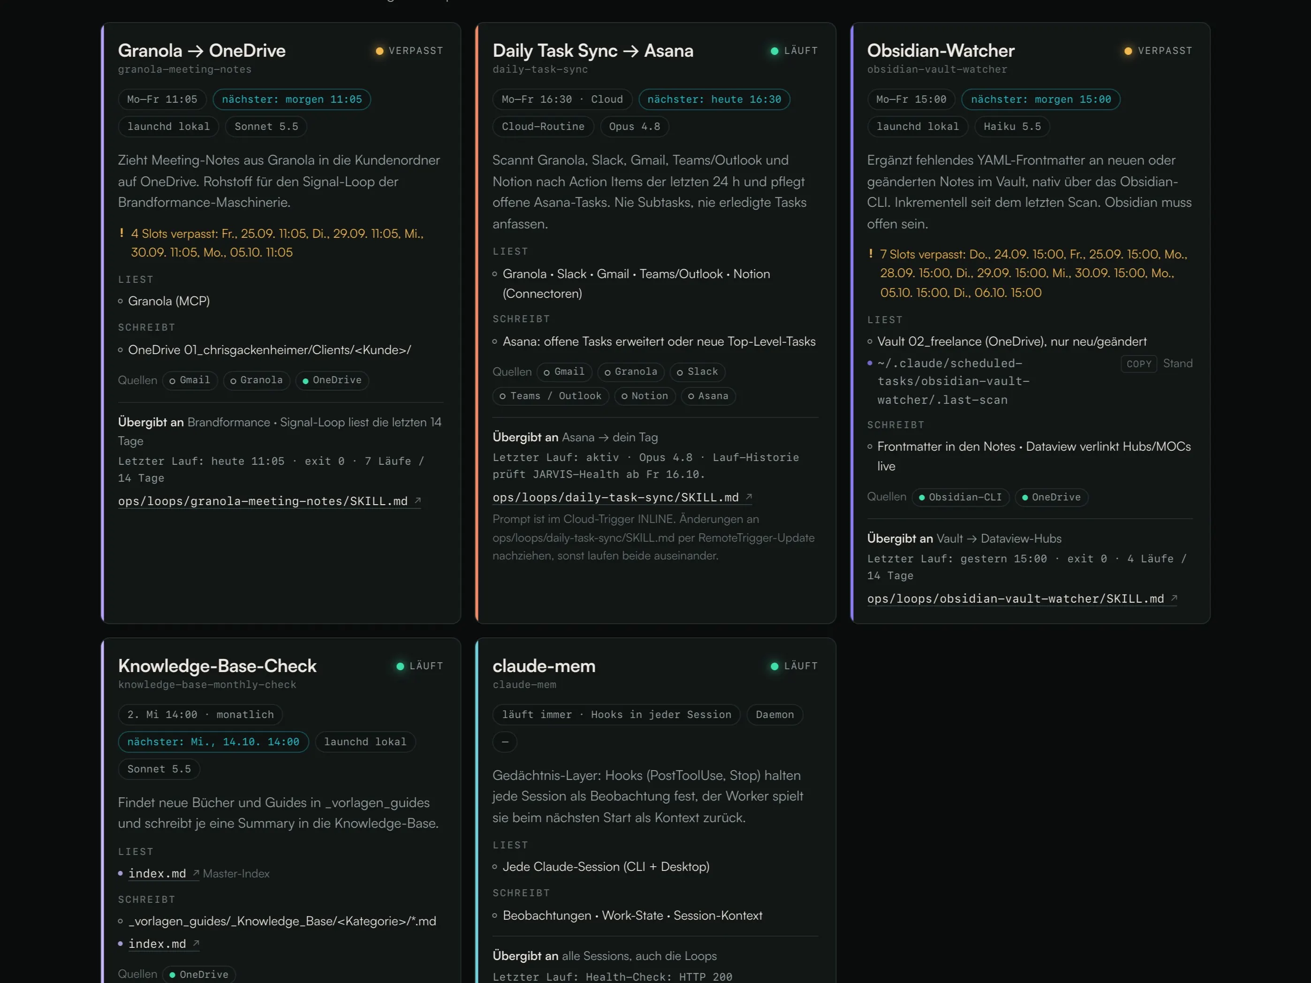Open index.md link under SCHREIBT
This screenshot has width=1311, height=983.
[164, 944]
